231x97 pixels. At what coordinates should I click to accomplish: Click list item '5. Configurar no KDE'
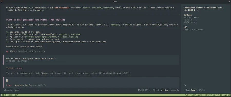click(56, 42)
